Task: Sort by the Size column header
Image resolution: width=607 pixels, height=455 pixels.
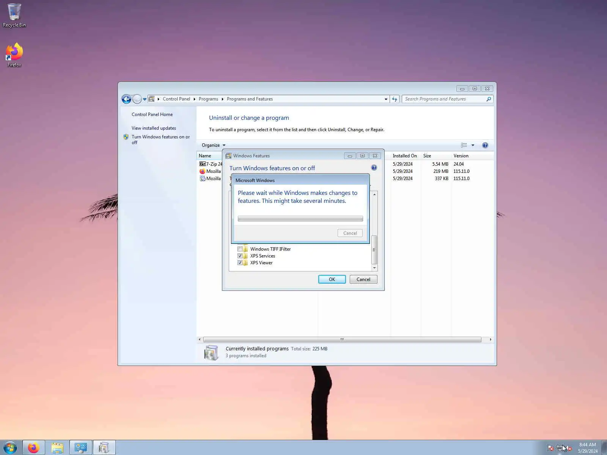Action: point(436,156)
